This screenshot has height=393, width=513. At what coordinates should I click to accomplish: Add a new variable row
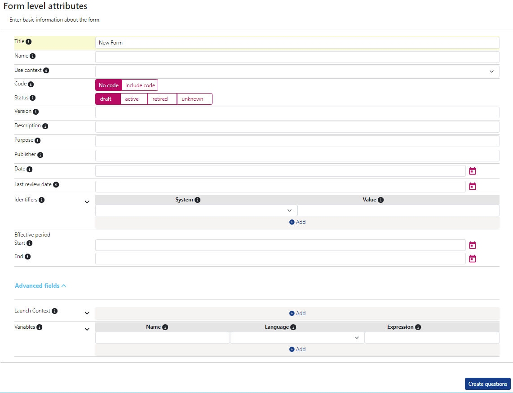point(297,349)
